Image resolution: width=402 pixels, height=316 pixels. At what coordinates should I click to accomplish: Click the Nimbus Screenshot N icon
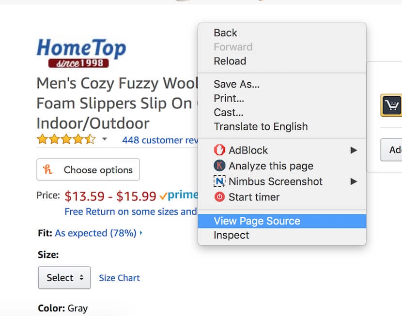coord(220,181)
